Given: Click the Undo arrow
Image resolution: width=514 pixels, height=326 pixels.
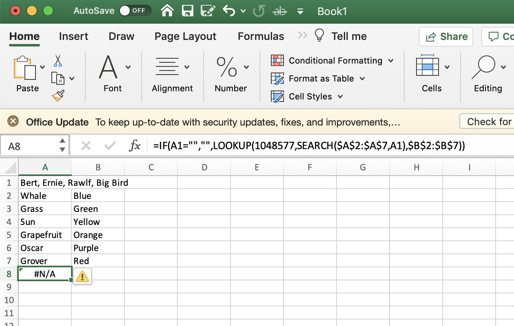Looking at the screenshot, I should coord(229,11).
